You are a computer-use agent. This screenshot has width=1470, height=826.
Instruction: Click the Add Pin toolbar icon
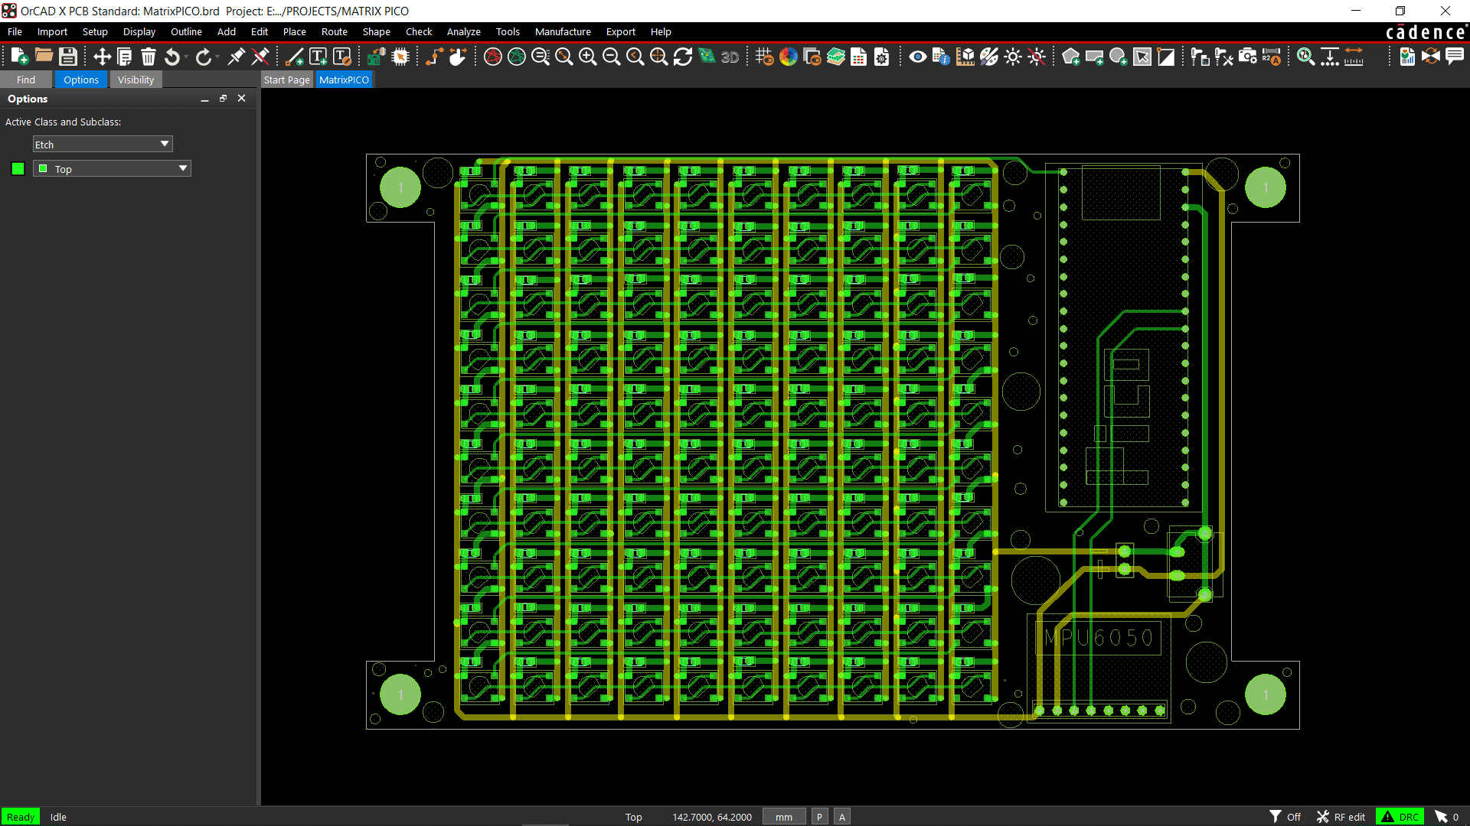point(1200,57)
